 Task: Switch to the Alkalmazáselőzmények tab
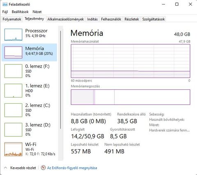(66, 19)
